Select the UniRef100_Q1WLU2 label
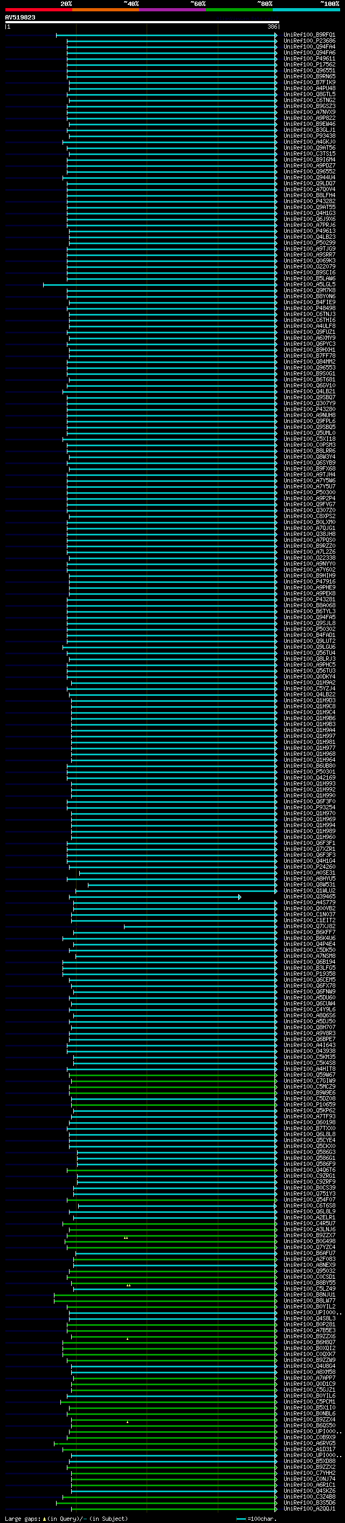 tap(309, 890)
